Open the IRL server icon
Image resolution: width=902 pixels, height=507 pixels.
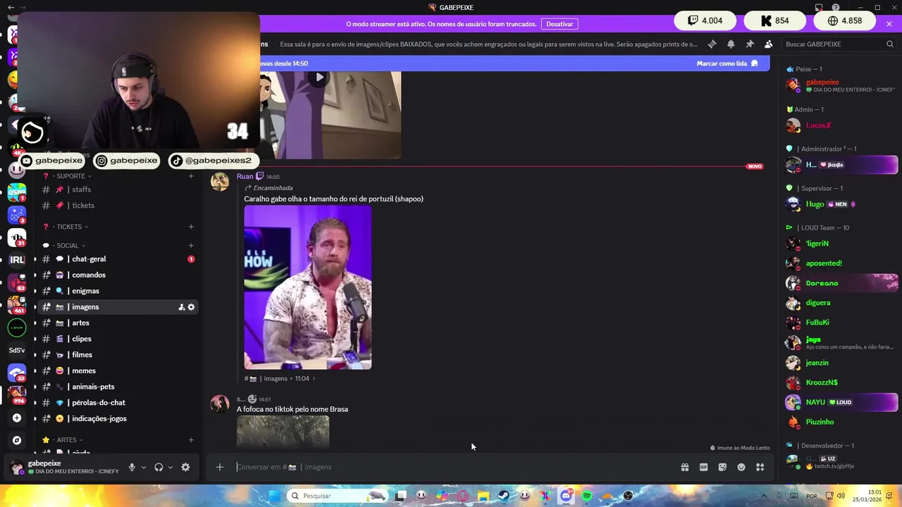(x=17, y=260)
